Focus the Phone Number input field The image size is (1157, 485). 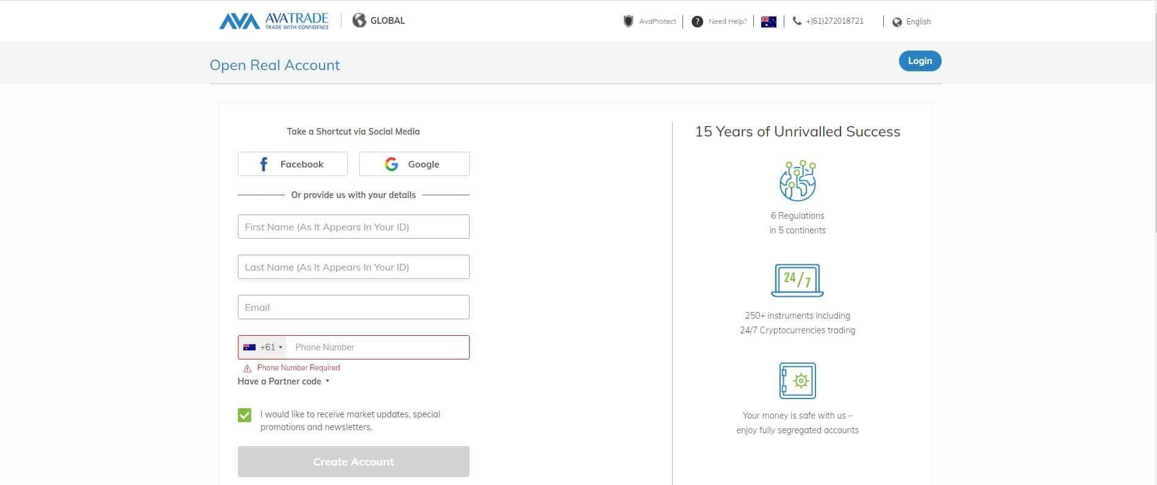[378, 347]
